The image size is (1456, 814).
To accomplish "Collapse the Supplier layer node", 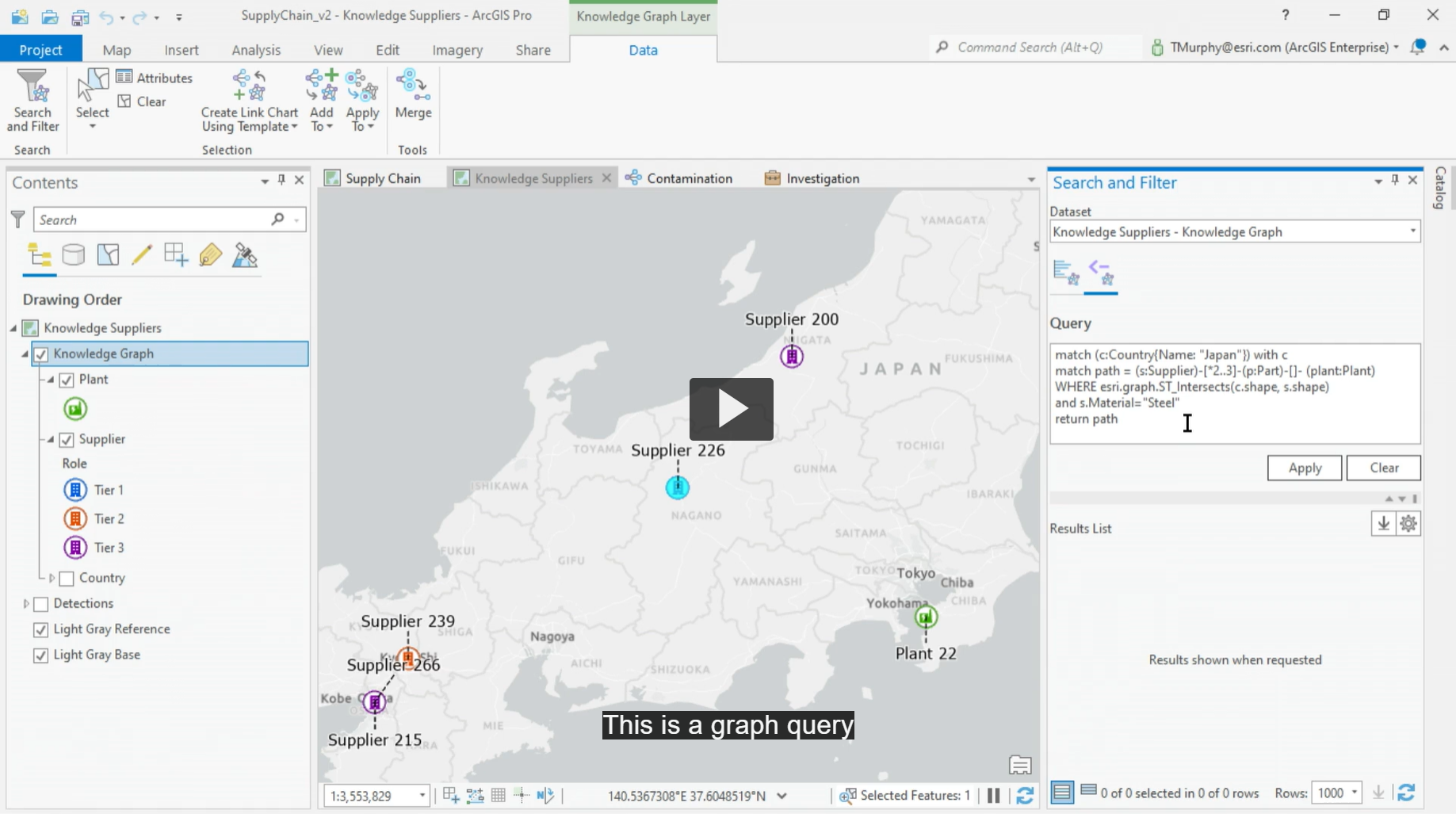I will pyautogui.click(x=51, y=439).
